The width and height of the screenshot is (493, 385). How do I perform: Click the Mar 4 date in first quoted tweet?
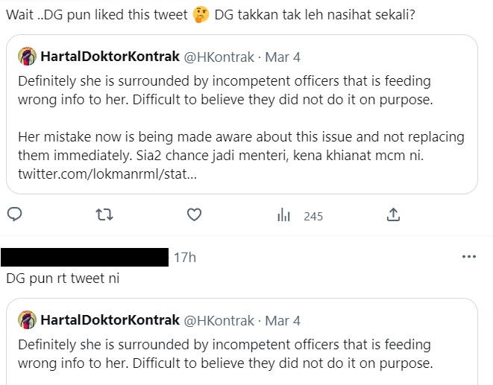point(283,57)
